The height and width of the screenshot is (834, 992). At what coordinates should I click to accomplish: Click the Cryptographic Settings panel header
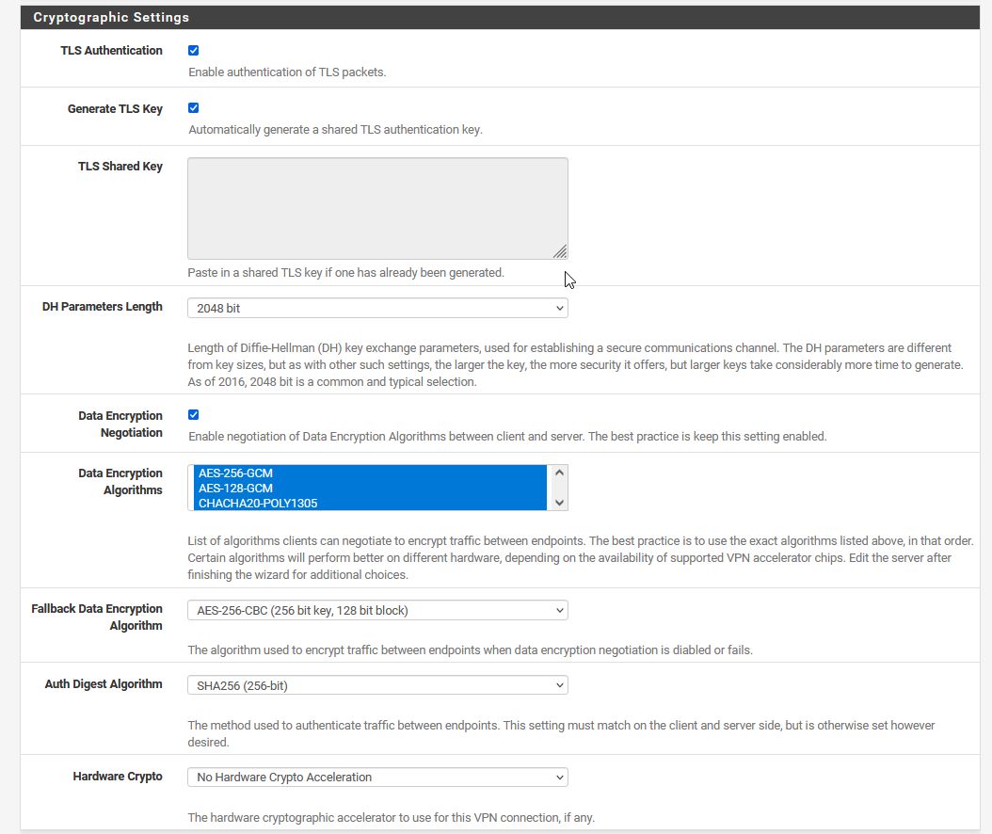point(111,17)
